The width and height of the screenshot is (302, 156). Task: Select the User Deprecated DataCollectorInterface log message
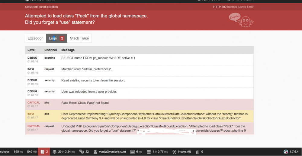click(154, 116)
